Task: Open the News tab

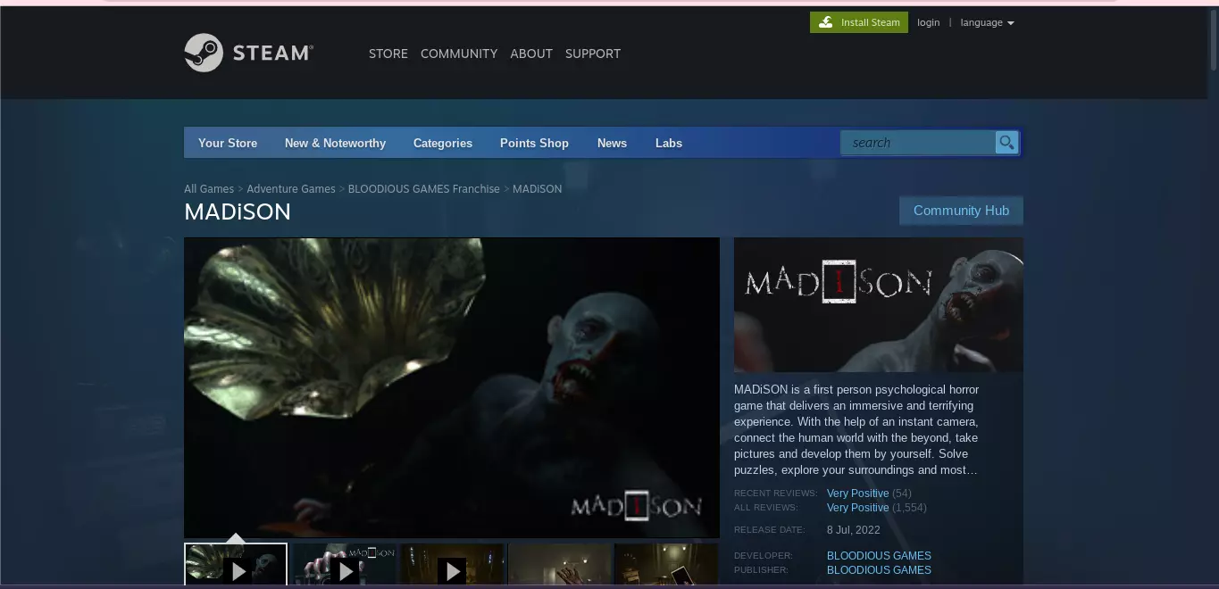Action: [612, 143]
